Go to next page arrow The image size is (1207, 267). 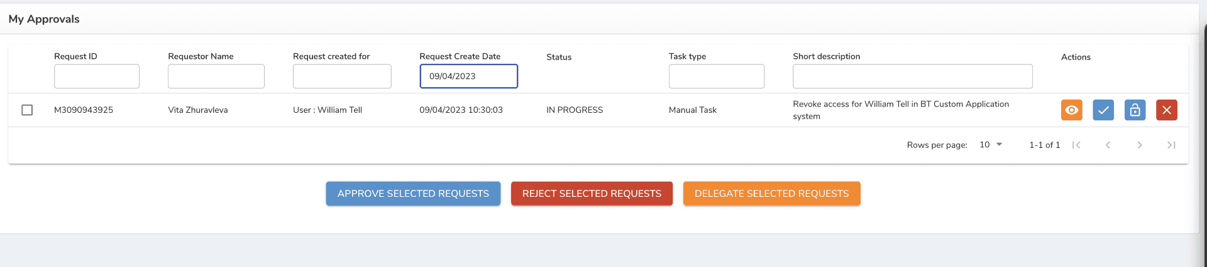(1139, 145)
